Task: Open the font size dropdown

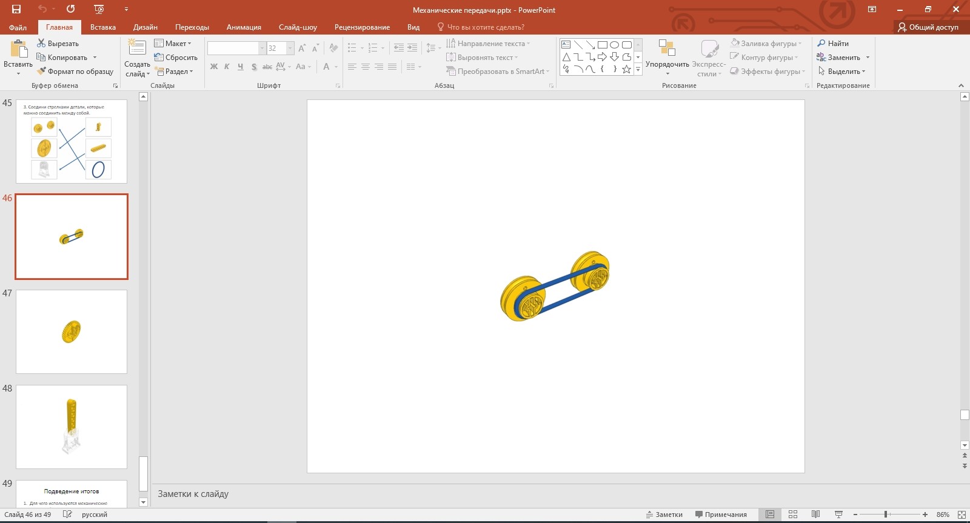Action: tap(290, 48)
